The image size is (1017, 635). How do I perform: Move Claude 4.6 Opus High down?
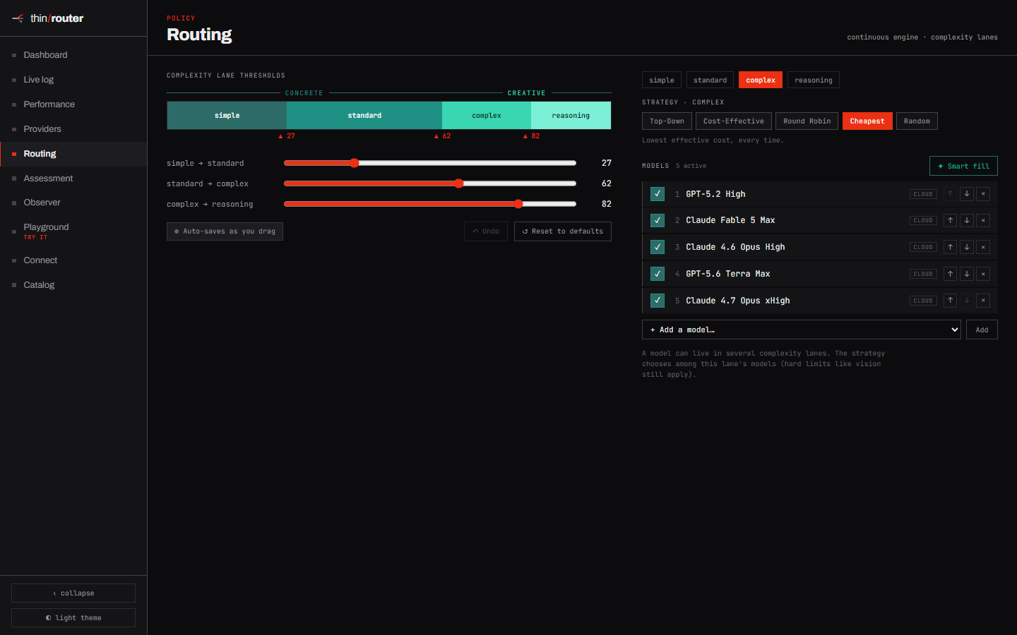[x=967, y=247]
